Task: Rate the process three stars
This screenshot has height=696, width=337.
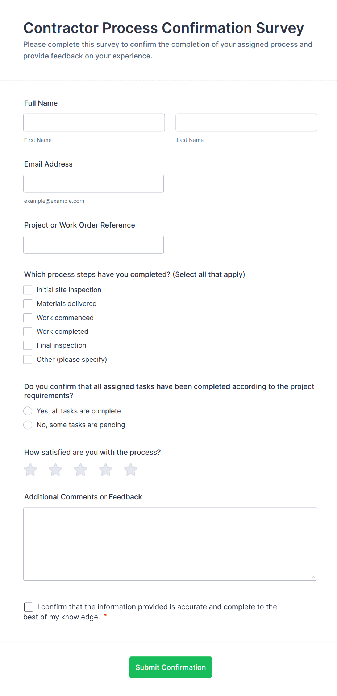Action: tap(80, 470)
